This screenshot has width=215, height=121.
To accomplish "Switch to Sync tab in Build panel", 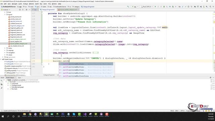I will pyautogui.click(x=19, y=78).
